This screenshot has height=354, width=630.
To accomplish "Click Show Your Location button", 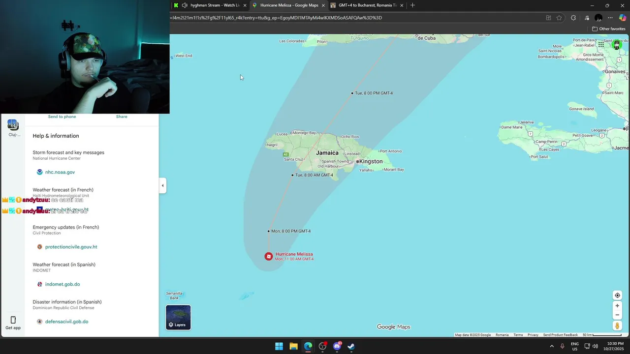I will pyautogui.click(x=617, y=295).
